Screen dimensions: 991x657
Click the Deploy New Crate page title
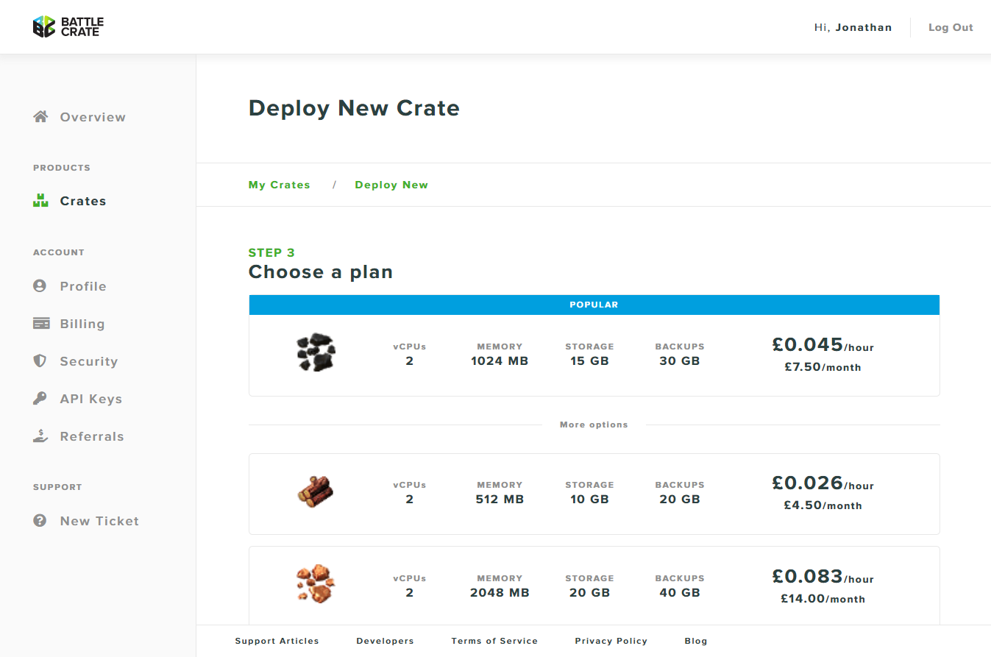point(354,108)
